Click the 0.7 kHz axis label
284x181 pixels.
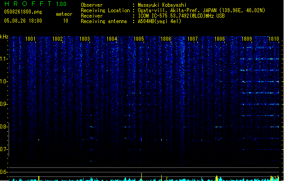tap(4, 149)
